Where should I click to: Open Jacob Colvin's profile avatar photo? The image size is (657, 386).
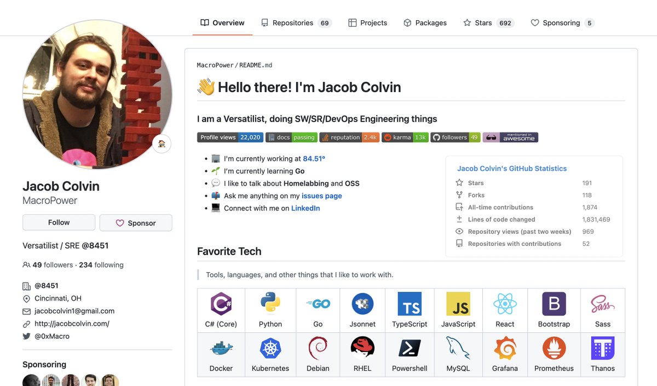pyautogui.click(x=97, y=94)
